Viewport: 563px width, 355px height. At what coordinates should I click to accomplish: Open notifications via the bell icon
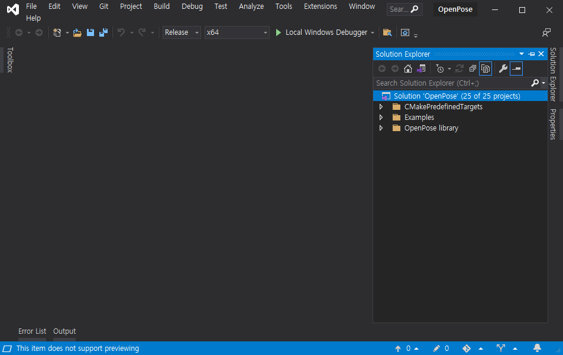coord(537,348)
